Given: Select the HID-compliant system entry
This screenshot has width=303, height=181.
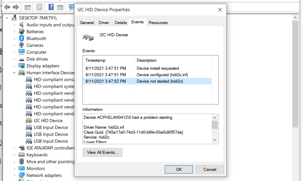Looking at the screenshot, I should click(54, 86).
